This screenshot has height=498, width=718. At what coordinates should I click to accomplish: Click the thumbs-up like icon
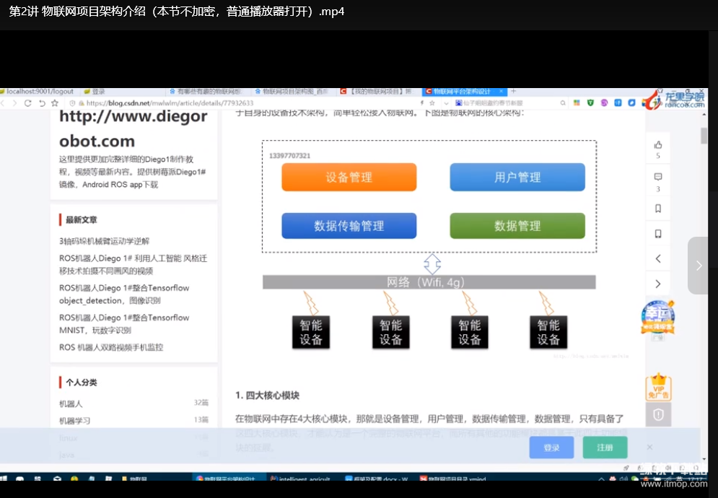657,145
